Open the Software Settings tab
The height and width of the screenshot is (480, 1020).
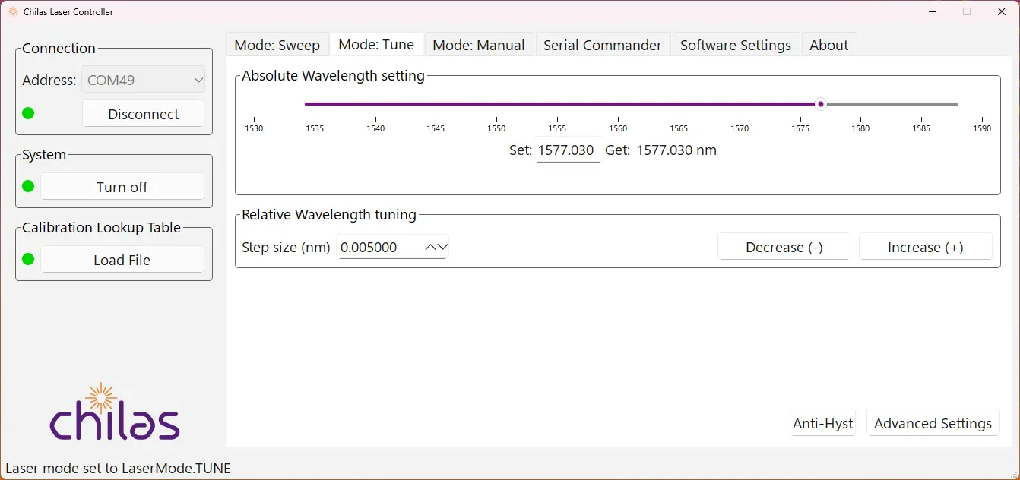[x=736, y=45]
